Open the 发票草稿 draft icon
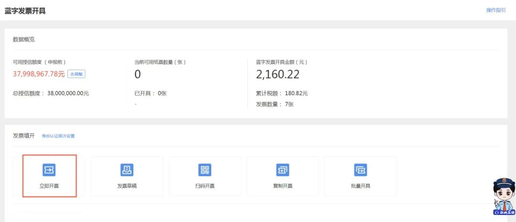 tap(127, 170)
